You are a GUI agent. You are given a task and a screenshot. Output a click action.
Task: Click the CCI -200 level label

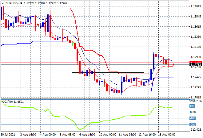192,125
